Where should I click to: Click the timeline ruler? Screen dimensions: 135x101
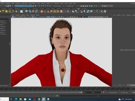(x=65, y=89)
